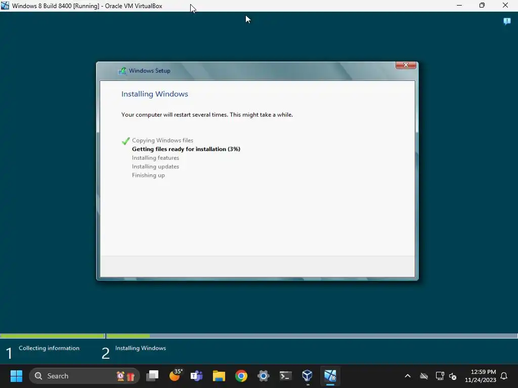Open the Windows Start menu
518x388 pixels.
[16, 376]
